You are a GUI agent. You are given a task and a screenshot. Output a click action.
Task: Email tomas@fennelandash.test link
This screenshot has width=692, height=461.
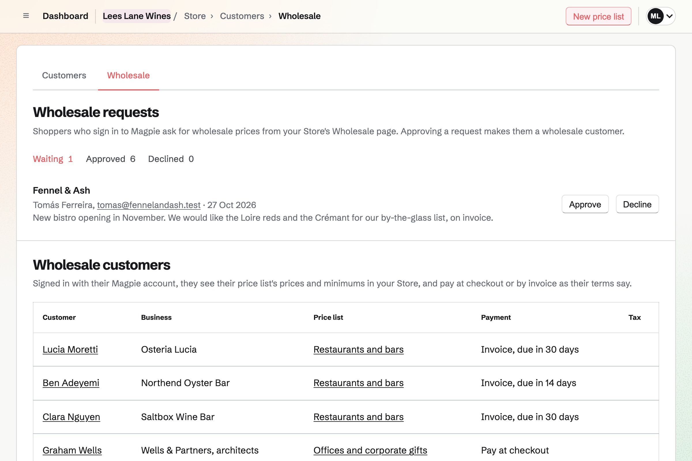click(148, 205)
